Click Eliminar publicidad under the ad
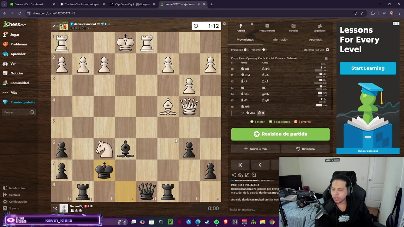Viewport: 404px width, 227px height. click(368, 151)
